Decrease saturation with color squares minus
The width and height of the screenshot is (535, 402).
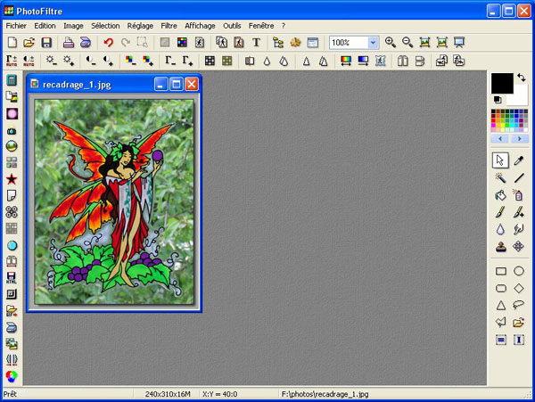pyautogui.click(x=131, y=61)
